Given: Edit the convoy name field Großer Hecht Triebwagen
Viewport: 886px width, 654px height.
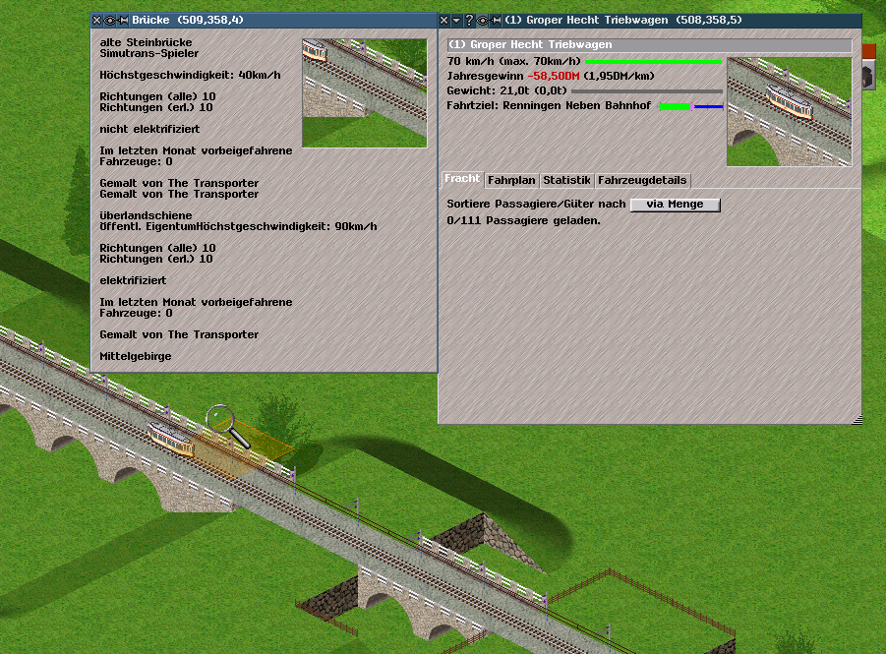Looking at the screenshot, I should point(649,44).
